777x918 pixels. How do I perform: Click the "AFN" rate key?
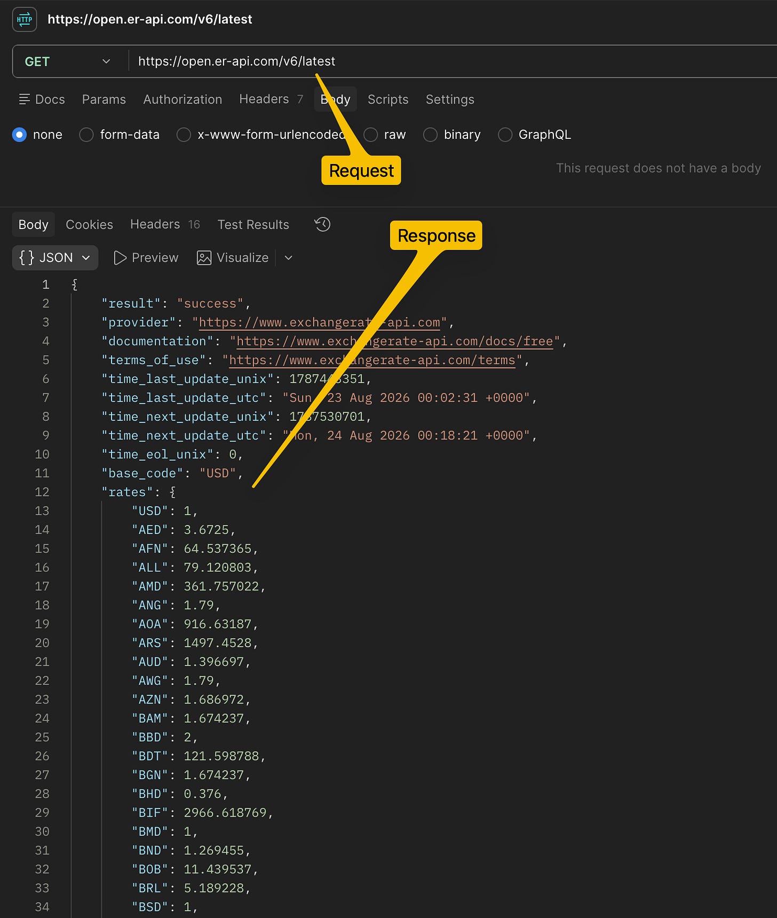pyautogui.click(x=150, y=549)
